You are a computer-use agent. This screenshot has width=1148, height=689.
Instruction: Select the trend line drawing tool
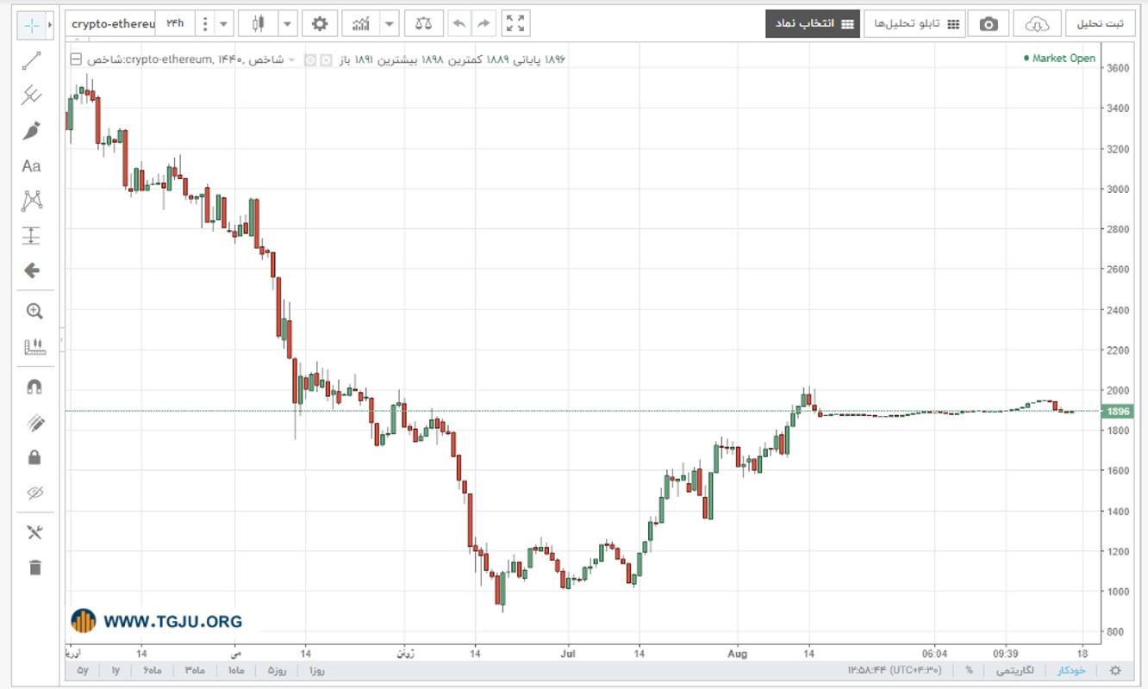32,61
